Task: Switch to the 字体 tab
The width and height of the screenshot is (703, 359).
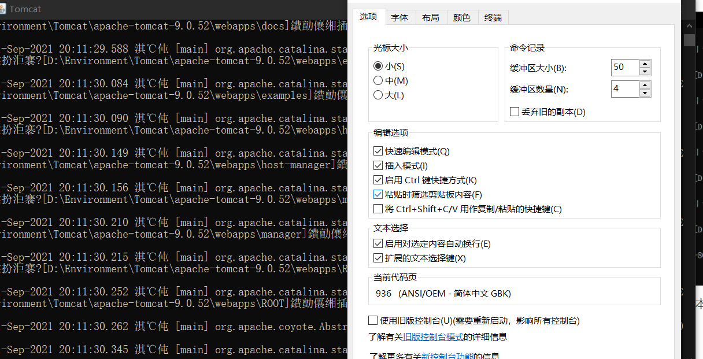Action: pyautogui.click(x=399, y=17)
